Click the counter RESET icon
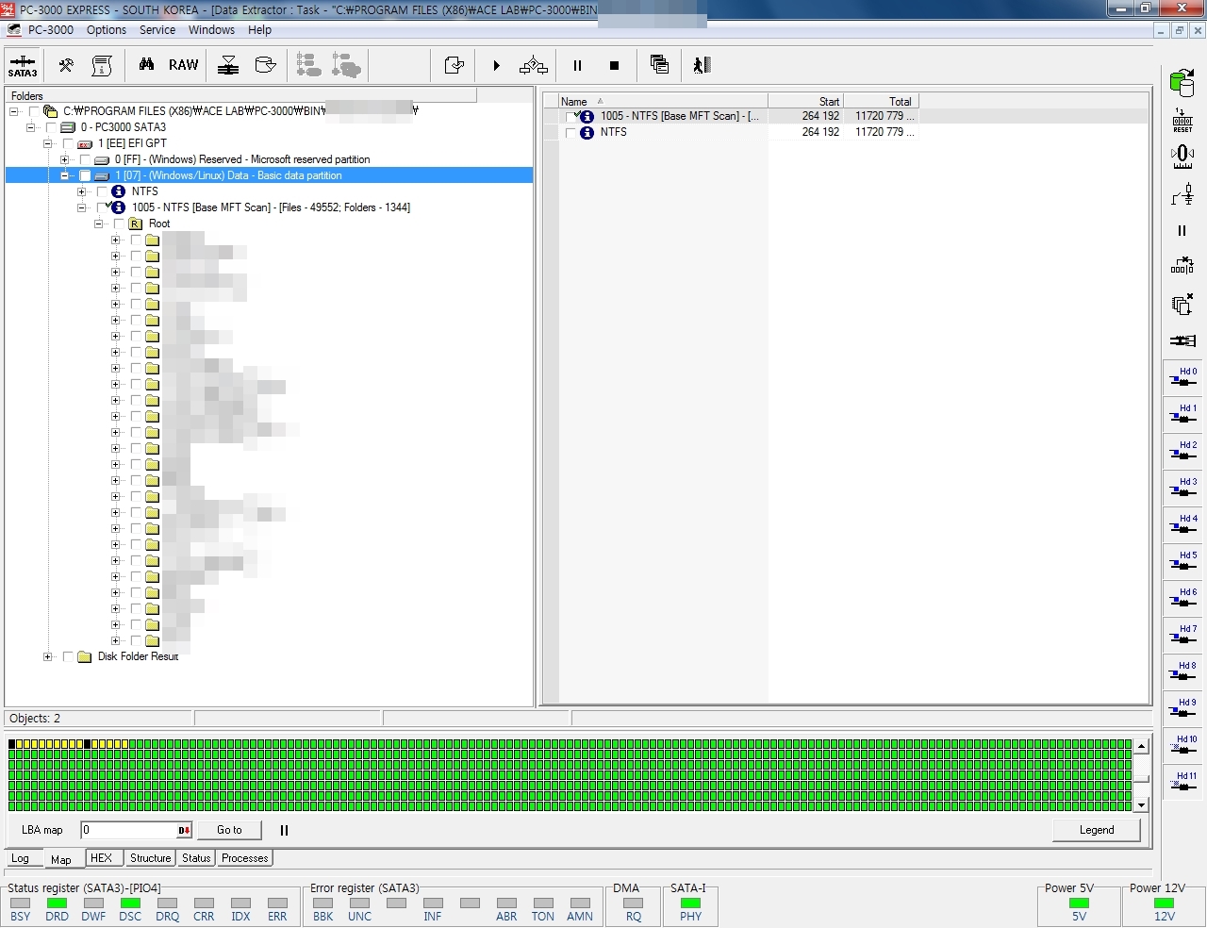The height and width of the screenshot is (928, 1207). pyautogui.click(x=1182, y=121)
